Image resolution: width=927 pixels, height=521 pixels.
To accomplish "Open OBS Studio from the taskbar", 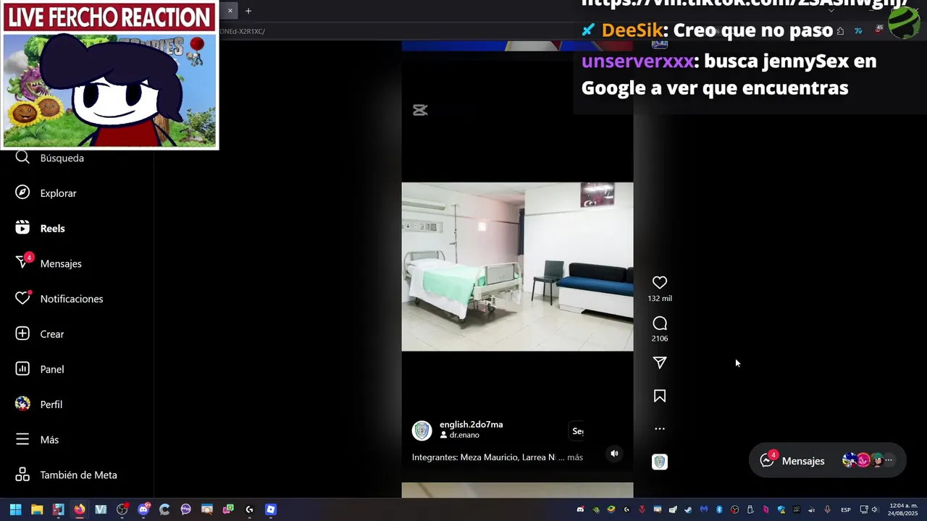I will tap(122, 509).
